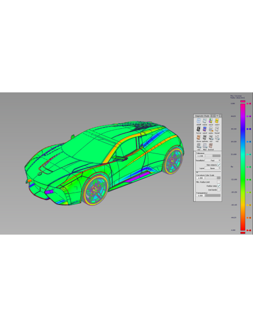Select the random color shade icon with colored squares
Viewport: 253px width, 327px height.
click(211, 120)
